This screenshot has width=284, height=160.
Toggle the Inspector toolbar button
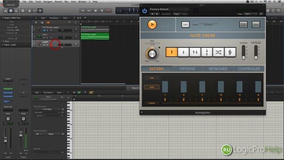pyautogui.click(x=11, y=11)
